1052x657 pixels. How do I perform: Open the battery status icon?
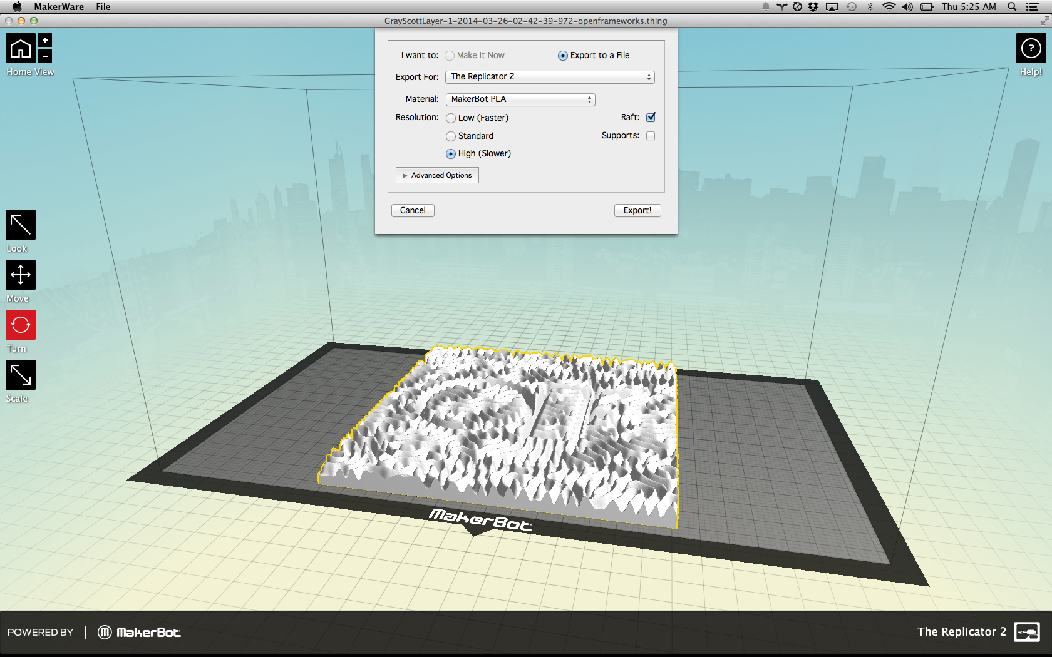pos(927,7)
